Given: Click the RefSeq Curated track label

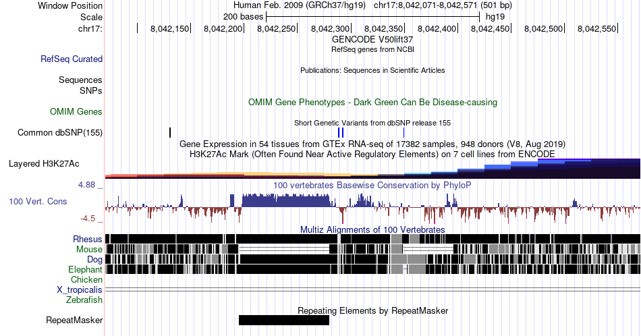Looking at the screenshot, I should click(71, 59).
